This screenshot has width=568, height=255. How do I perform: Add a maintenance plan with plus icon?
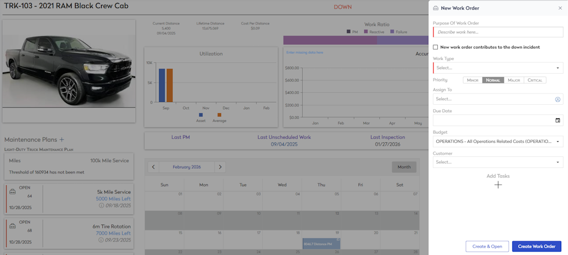pos(62,139)
